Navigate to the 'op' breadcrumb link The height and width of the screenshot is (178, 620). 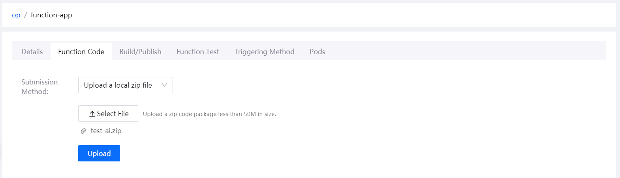click(16, 15)
